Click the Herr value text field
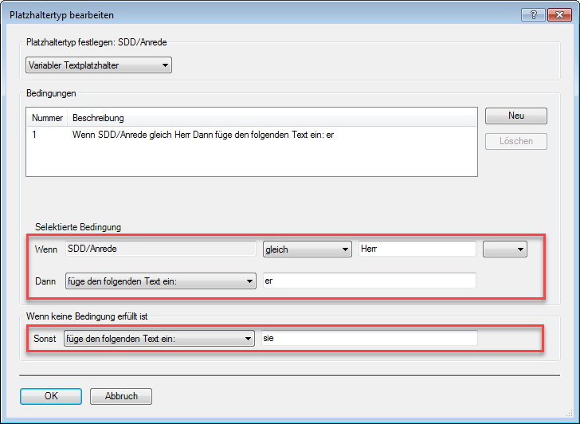Viewport: 580px width, 424px height. point(417,249)
